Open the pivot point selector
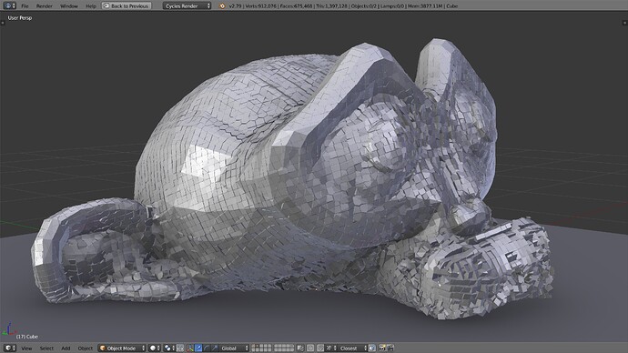628x353 pixels. point(169,348)
